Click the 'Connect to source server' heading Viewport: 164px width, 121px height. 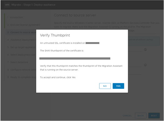pos(75,15)
